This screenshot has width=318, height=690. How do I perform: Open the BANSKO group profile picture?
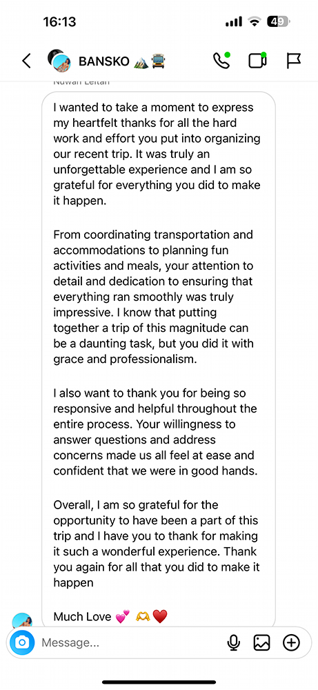tap(59, 60)
